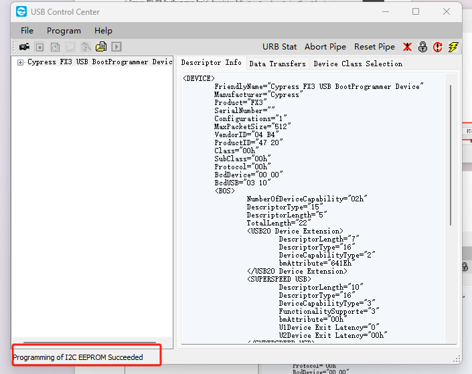472x374 pixels.
Task: Click the red X toolbar icon
Action: point(407,47)
